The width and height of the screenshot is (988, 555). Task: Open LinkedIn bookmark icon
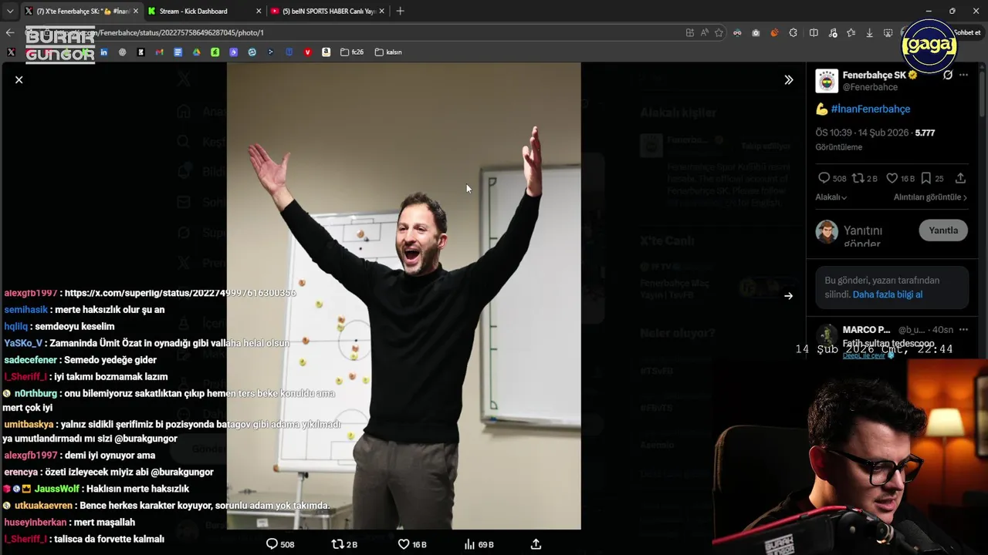(103, 52)
